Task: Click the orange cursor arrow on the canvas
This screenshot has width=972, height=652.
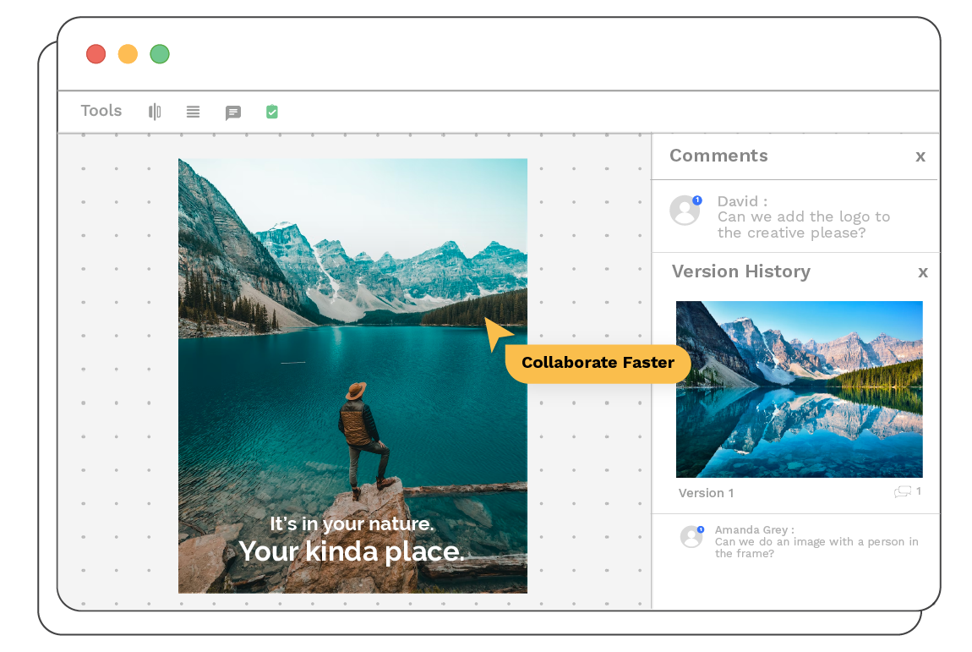Action: point(494,334)
